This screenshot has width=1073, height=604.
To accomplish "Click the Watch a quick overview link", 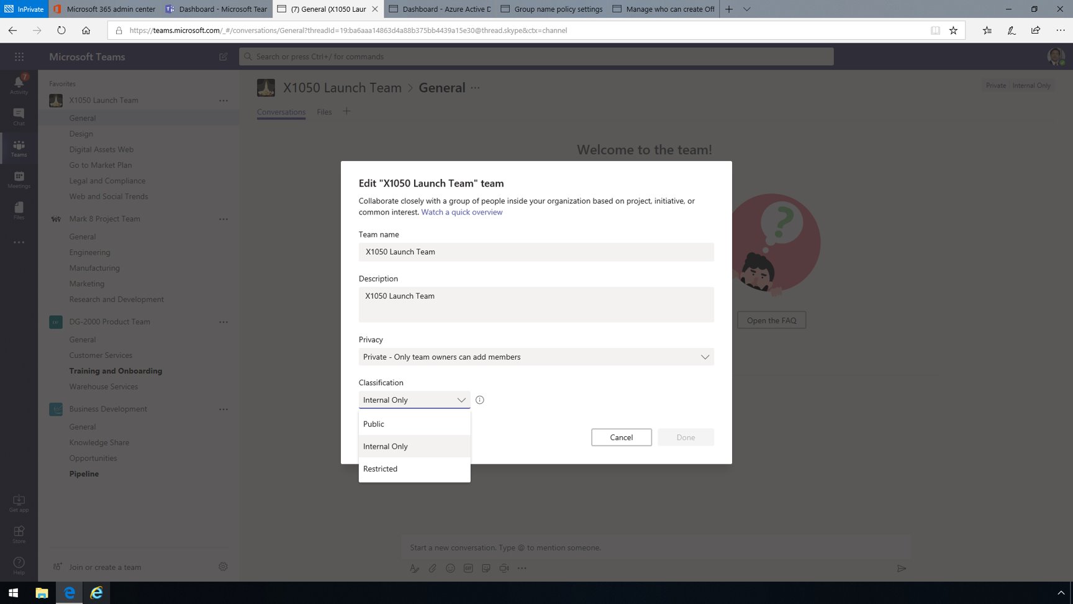I will click(x=461, y=212).
